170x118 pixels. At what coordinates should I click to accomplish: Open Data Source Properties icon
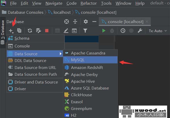click(x=38, y=31)
